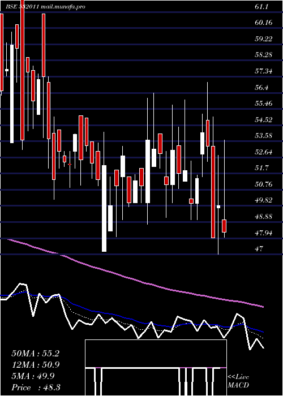Click the 'BSE 532011 mail.munafa.pro' header text
This screenshot has height=396, width=283.
(45, 7)
